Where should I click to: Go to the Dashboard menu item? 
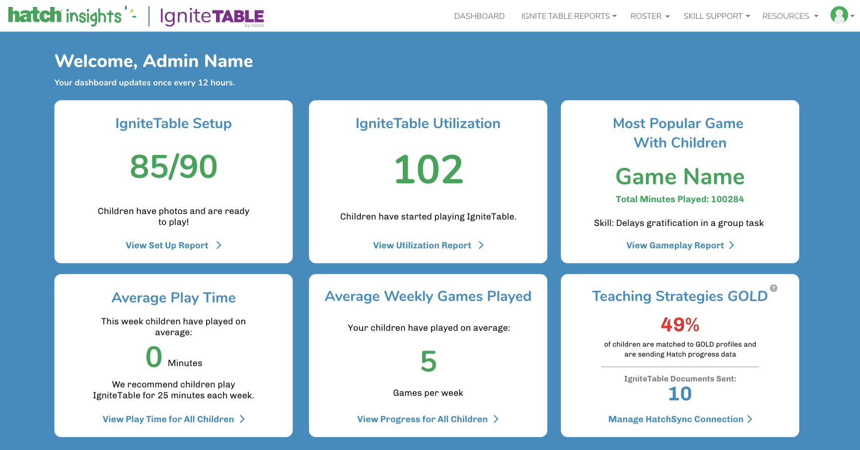(x=479, y=16)
